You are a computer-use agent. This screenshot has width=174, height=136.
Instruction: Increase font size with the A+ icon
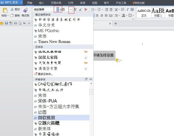pyautogui.click(x=75, y=10)
